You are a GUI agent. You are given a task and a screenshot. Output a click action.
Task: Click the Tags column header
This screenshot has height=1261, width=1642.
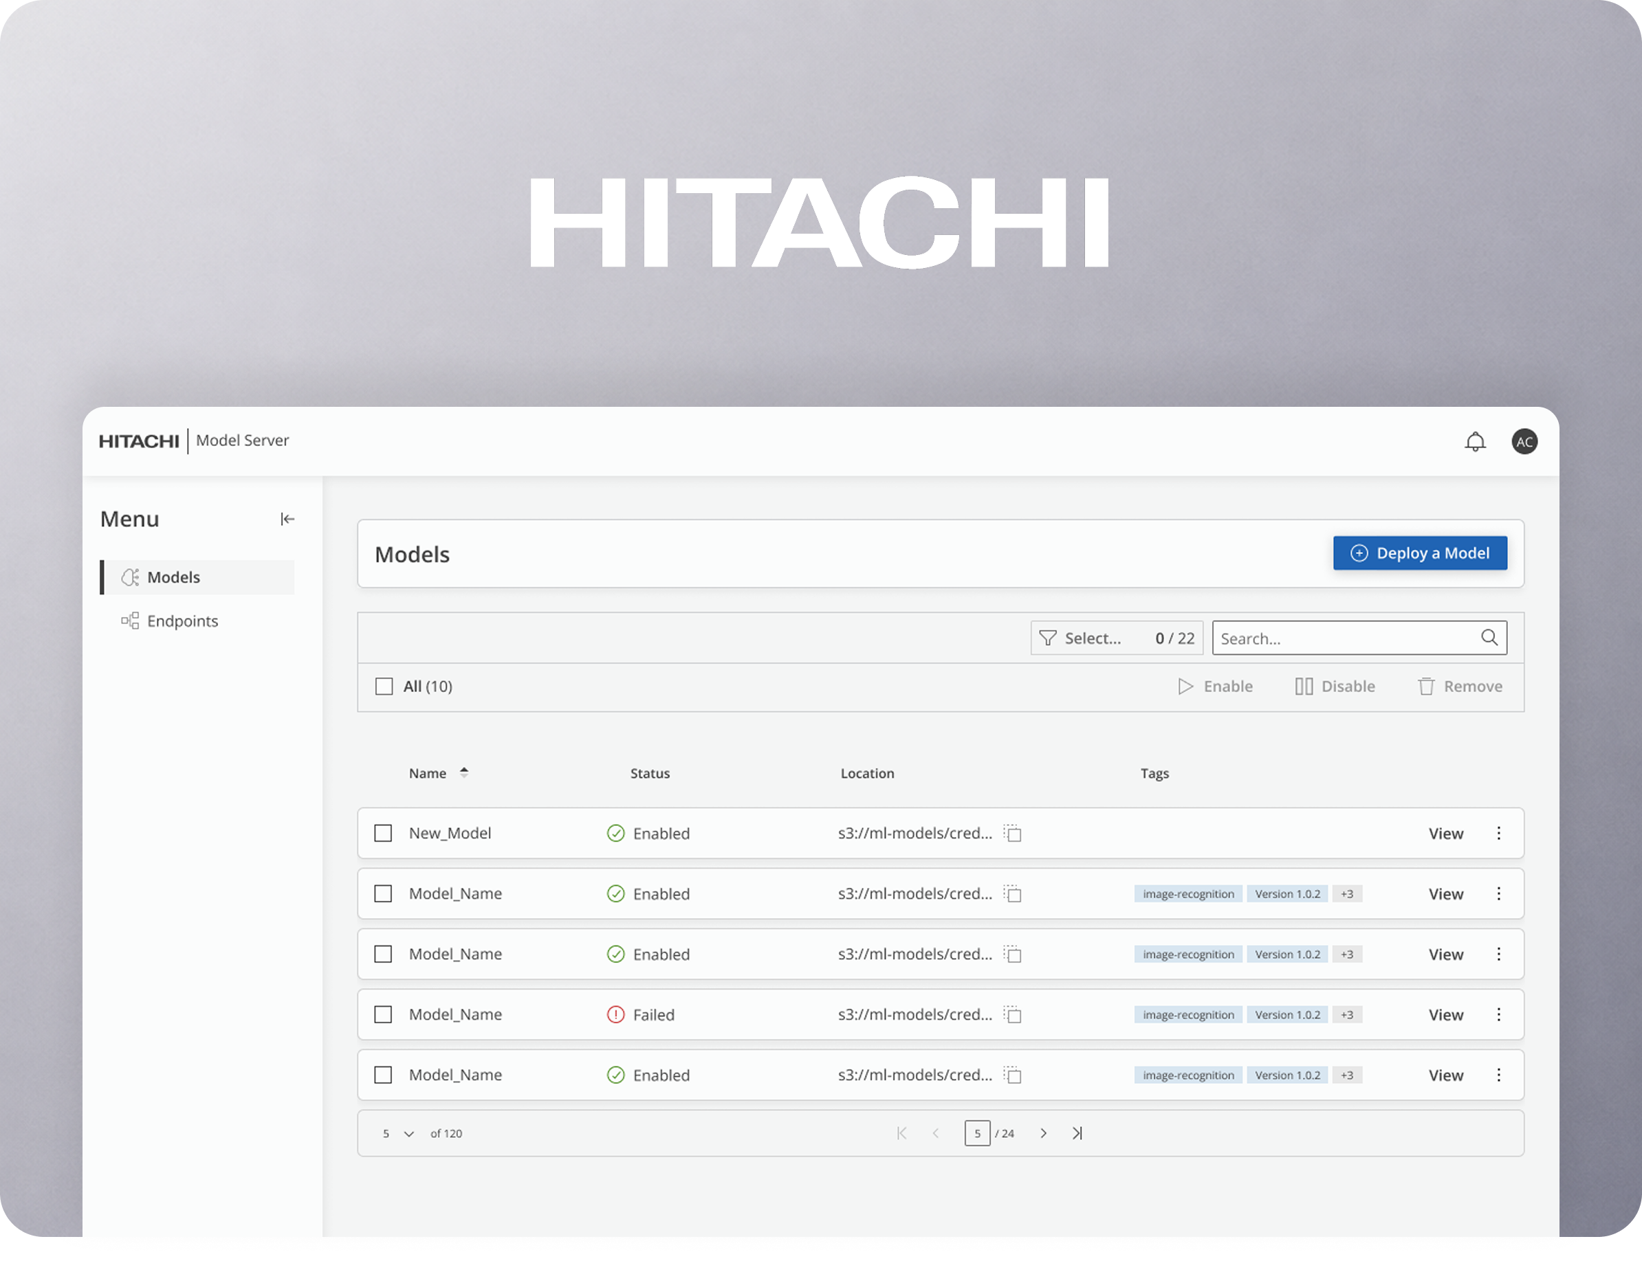tap(1154, 773)
